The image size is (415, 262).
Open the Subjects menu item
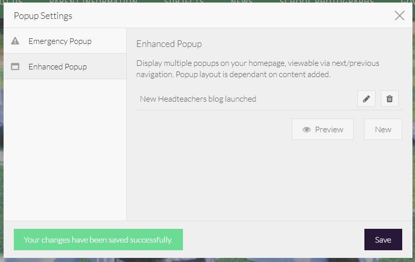(x=183, y=2)
